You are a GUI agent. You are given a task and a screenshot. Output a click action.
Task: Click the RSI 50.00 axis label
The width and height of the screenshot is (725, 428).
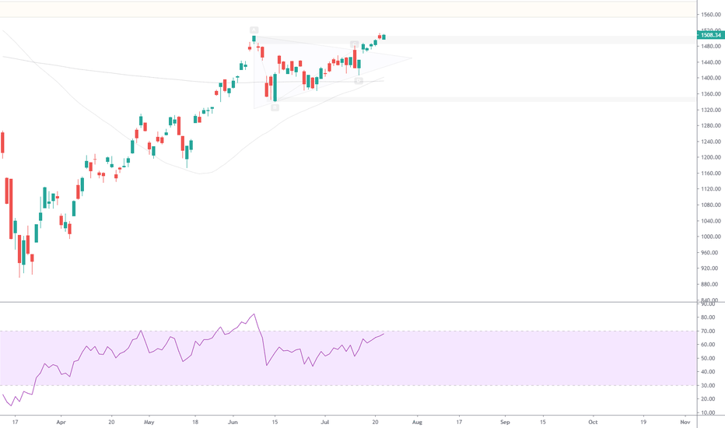pyautogui.click(x=709, y=359)
